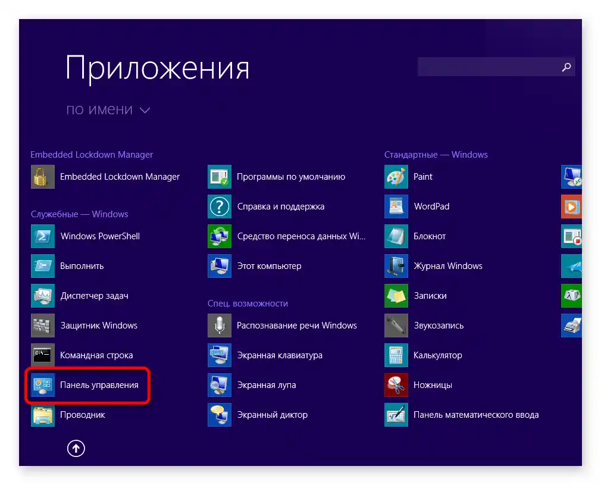Click the 'Выполнить' text label
Screen dimensions: 601x485
(x=82, y=266)
